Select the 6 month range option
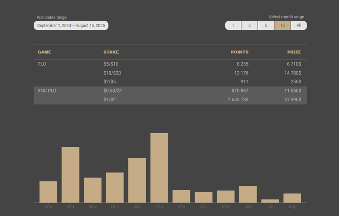 pos(266,26)
